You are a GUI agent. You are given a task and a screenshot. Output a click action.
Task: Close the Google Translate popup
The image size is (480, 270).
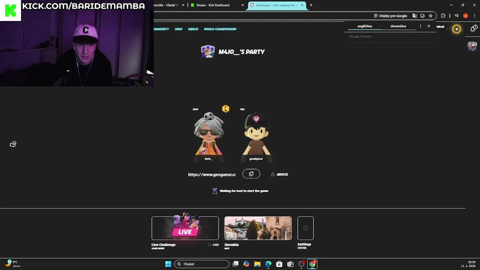pos(429,26)
